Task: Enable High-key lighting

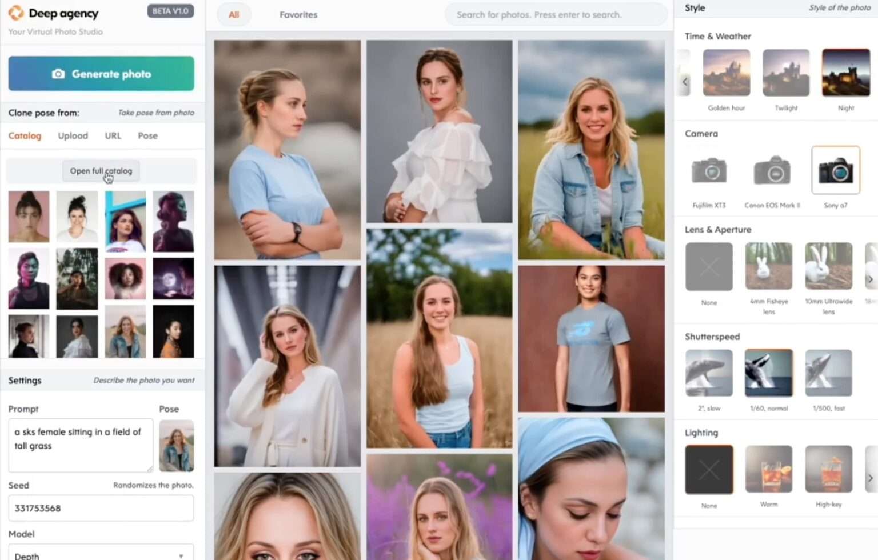Action: (x=828, y=469)
